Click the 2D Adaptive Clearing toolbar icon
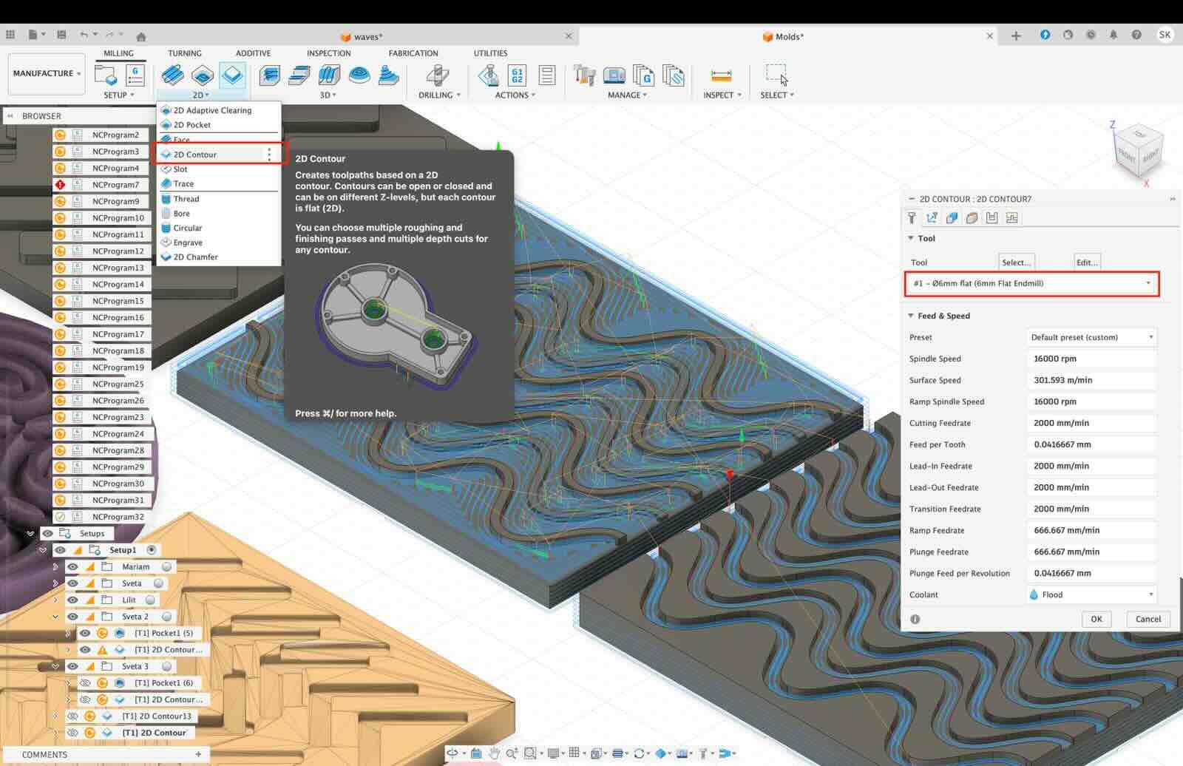 (x=172, y=75)
